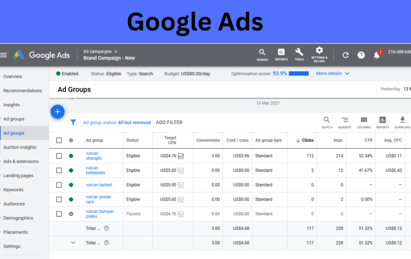This screenshot has width=411, height=259.
Task: Select the checkbox for vulcan strength
Action: pyautogui.click(x=59, y=156)
